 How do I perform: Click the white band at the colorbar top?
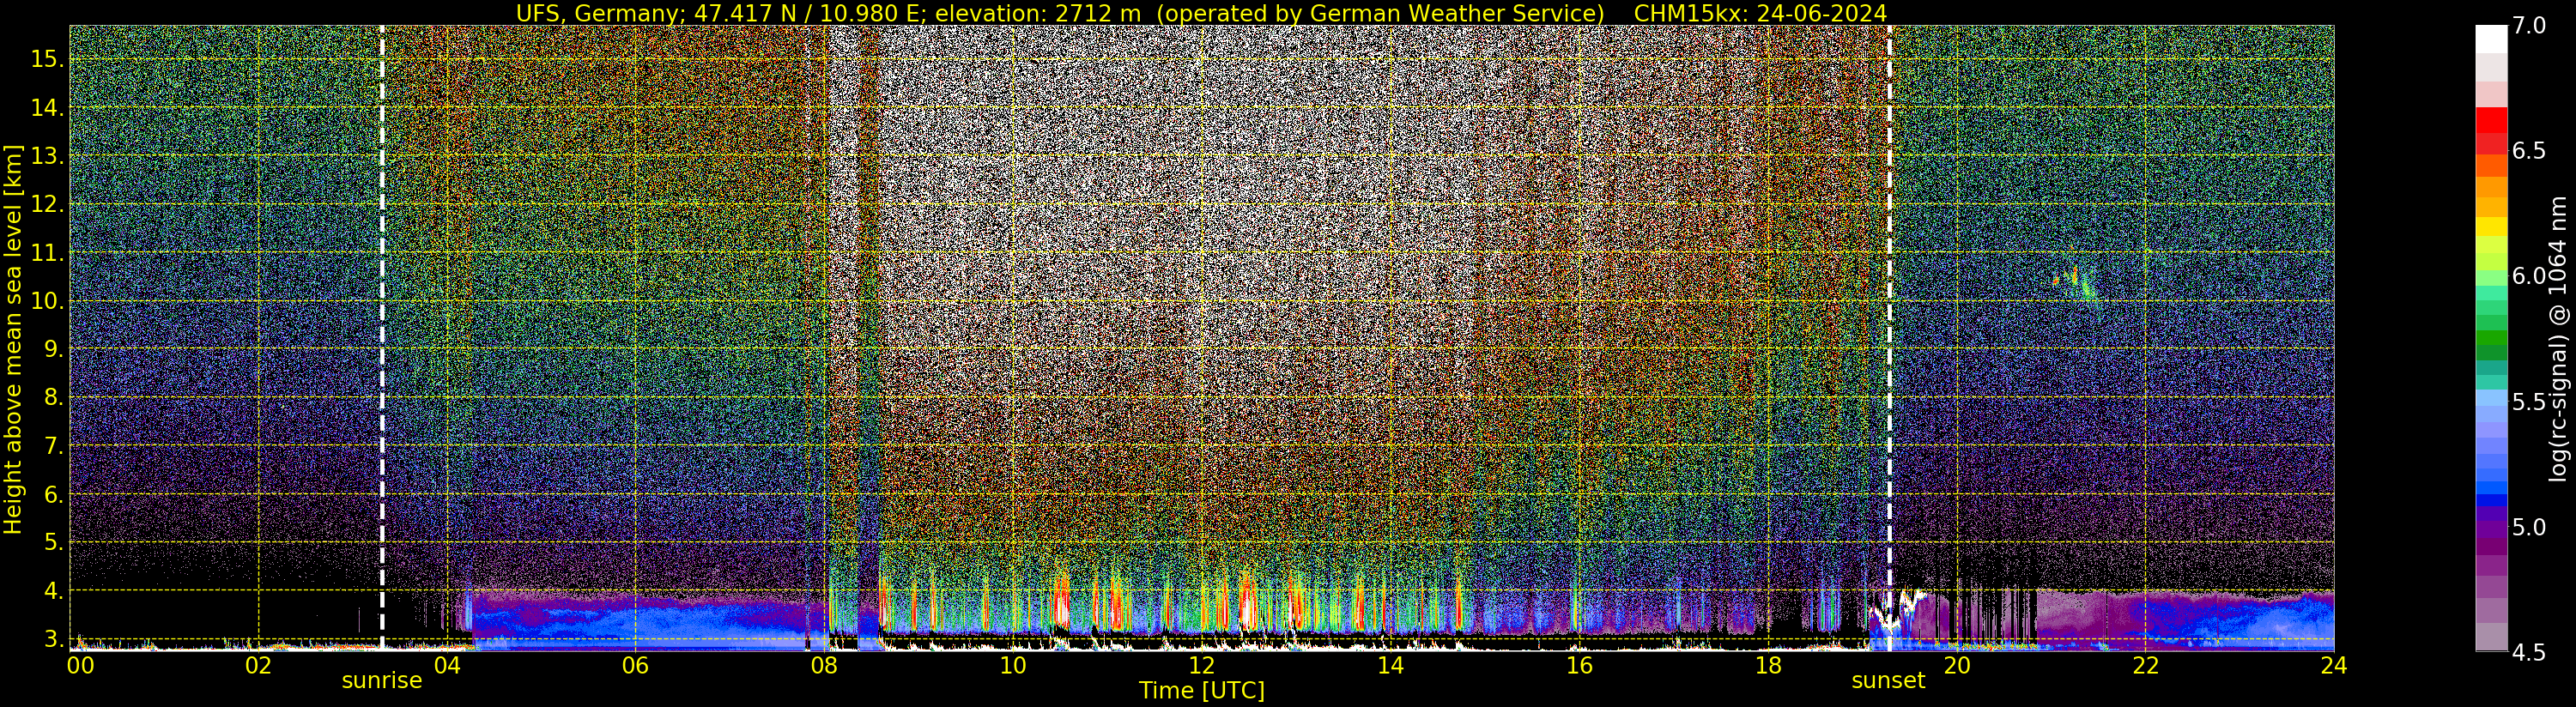2491,39
